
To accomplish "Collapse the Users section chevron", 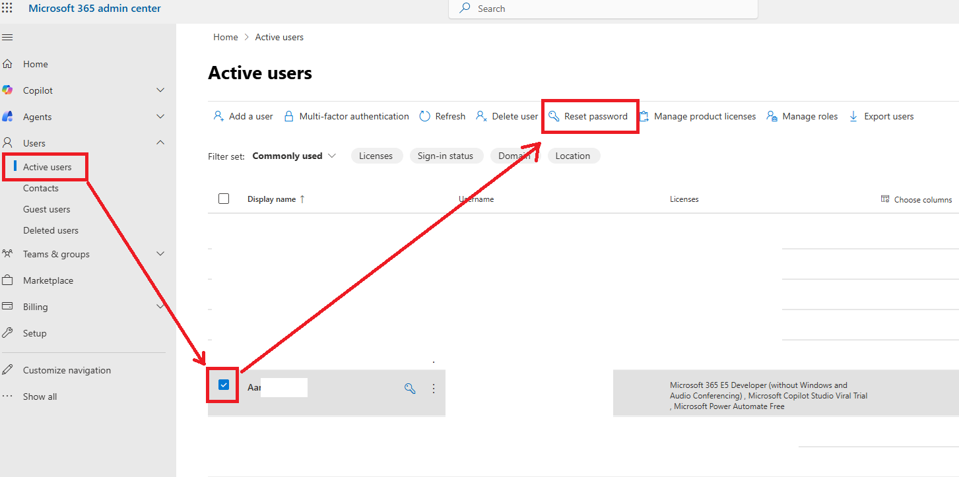I will (160, 143).
